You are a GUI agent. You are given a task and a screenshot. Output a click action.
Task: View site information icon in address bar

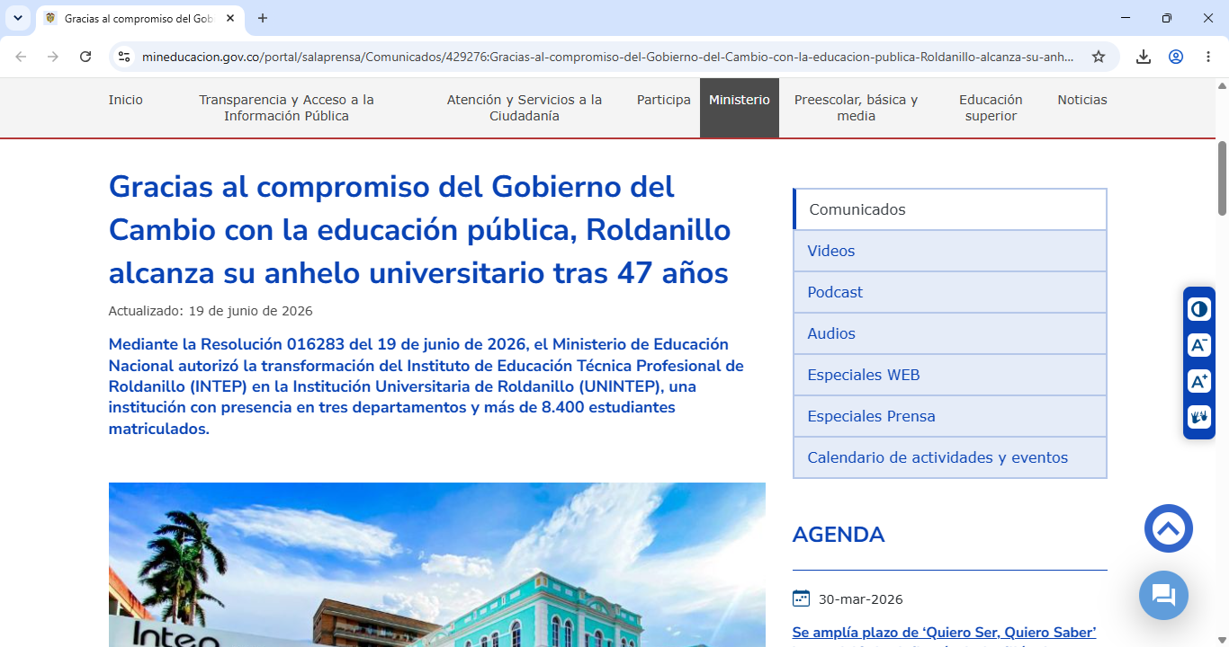124,57
